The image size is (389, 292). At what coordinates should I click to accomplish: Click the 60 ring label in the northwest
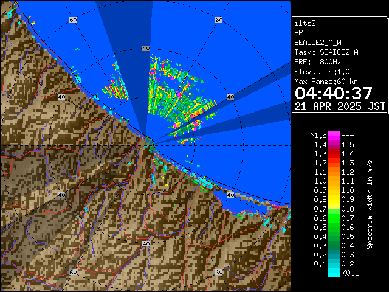tap(73, 19)
